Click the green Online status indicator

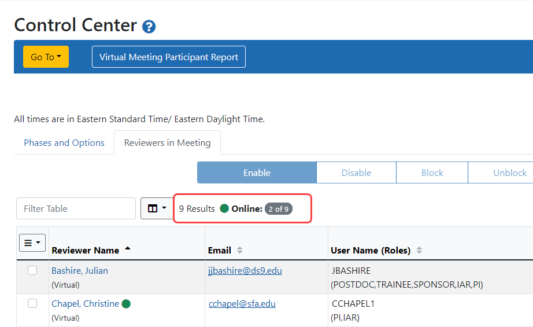coord(224,208)
